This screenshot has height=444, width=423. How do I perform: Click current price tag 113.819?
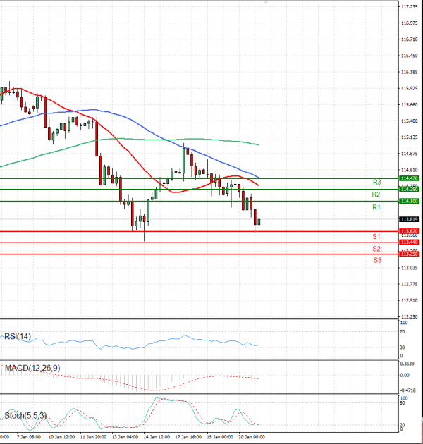coord(409,219)
